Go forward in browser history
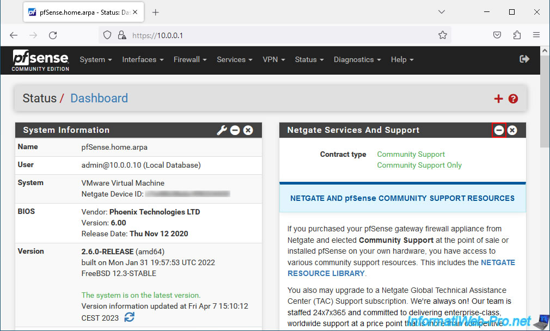 33,35
